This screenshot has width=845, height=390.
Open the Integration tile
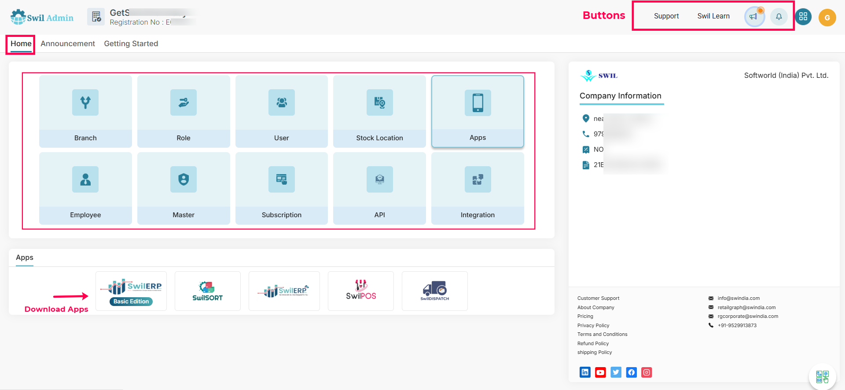coord(478,188)
